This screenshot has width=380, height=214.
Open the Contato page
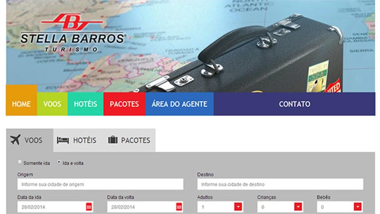point(294,104)
